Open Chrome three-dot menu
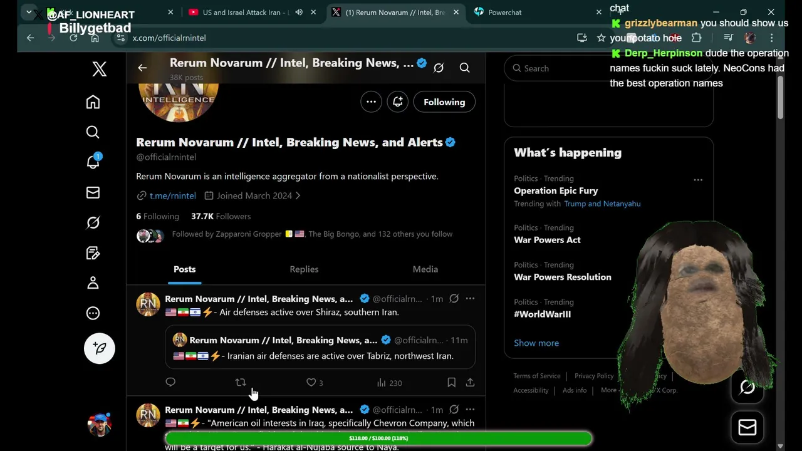Image resolution: width=802 pixels, height=451 pixels. click(x=772, y=38)
